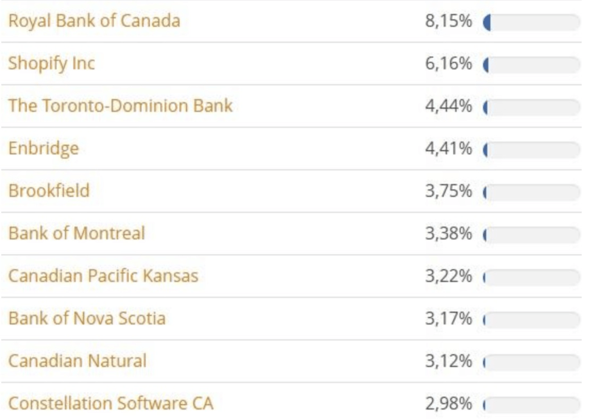Viewport: 595px width, 420px height.
Task: Click the Shopify Inc holding link
Action: (51, 63)
